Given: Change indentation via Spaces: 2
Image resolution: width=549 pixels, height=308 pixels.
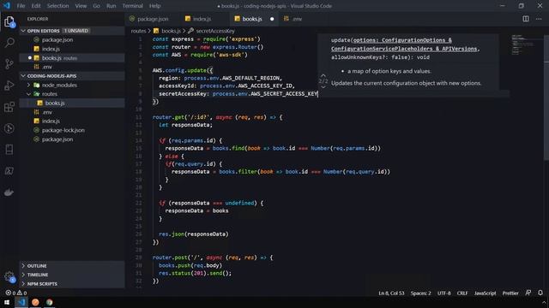Looking at the screenshot, I should coord(421,293).
